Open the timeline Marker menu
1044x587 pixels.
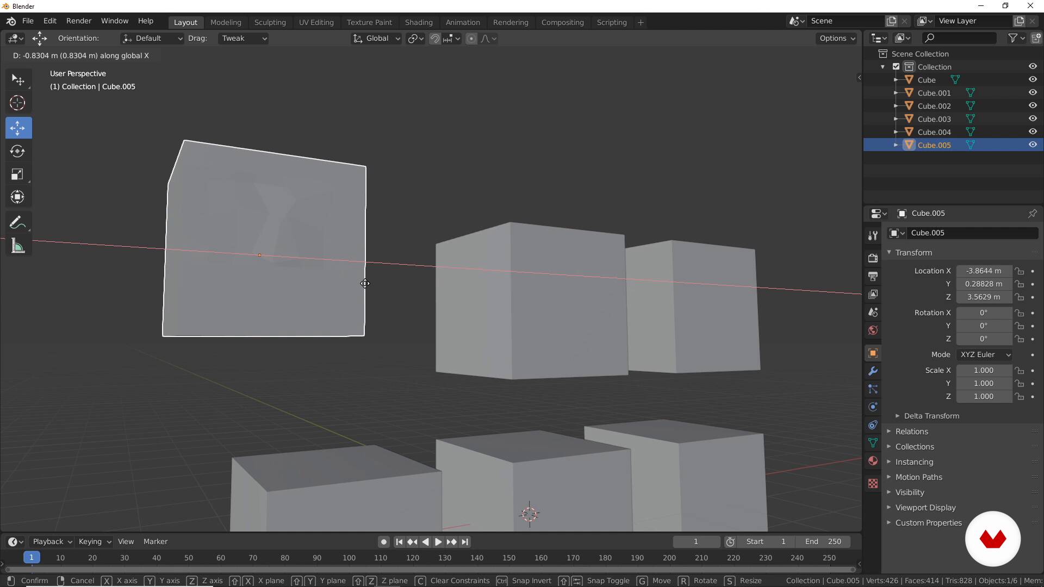click(x=156, y=541)
